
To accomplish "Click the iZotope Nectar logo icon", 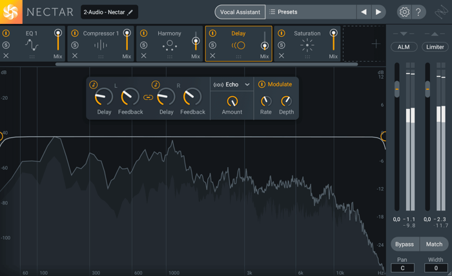I will tap(11, 12).
